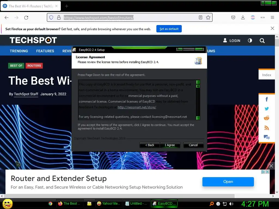The image size is (279, 209).
Task: Share article via Facebook icon
Action: (x=266, y=99)
